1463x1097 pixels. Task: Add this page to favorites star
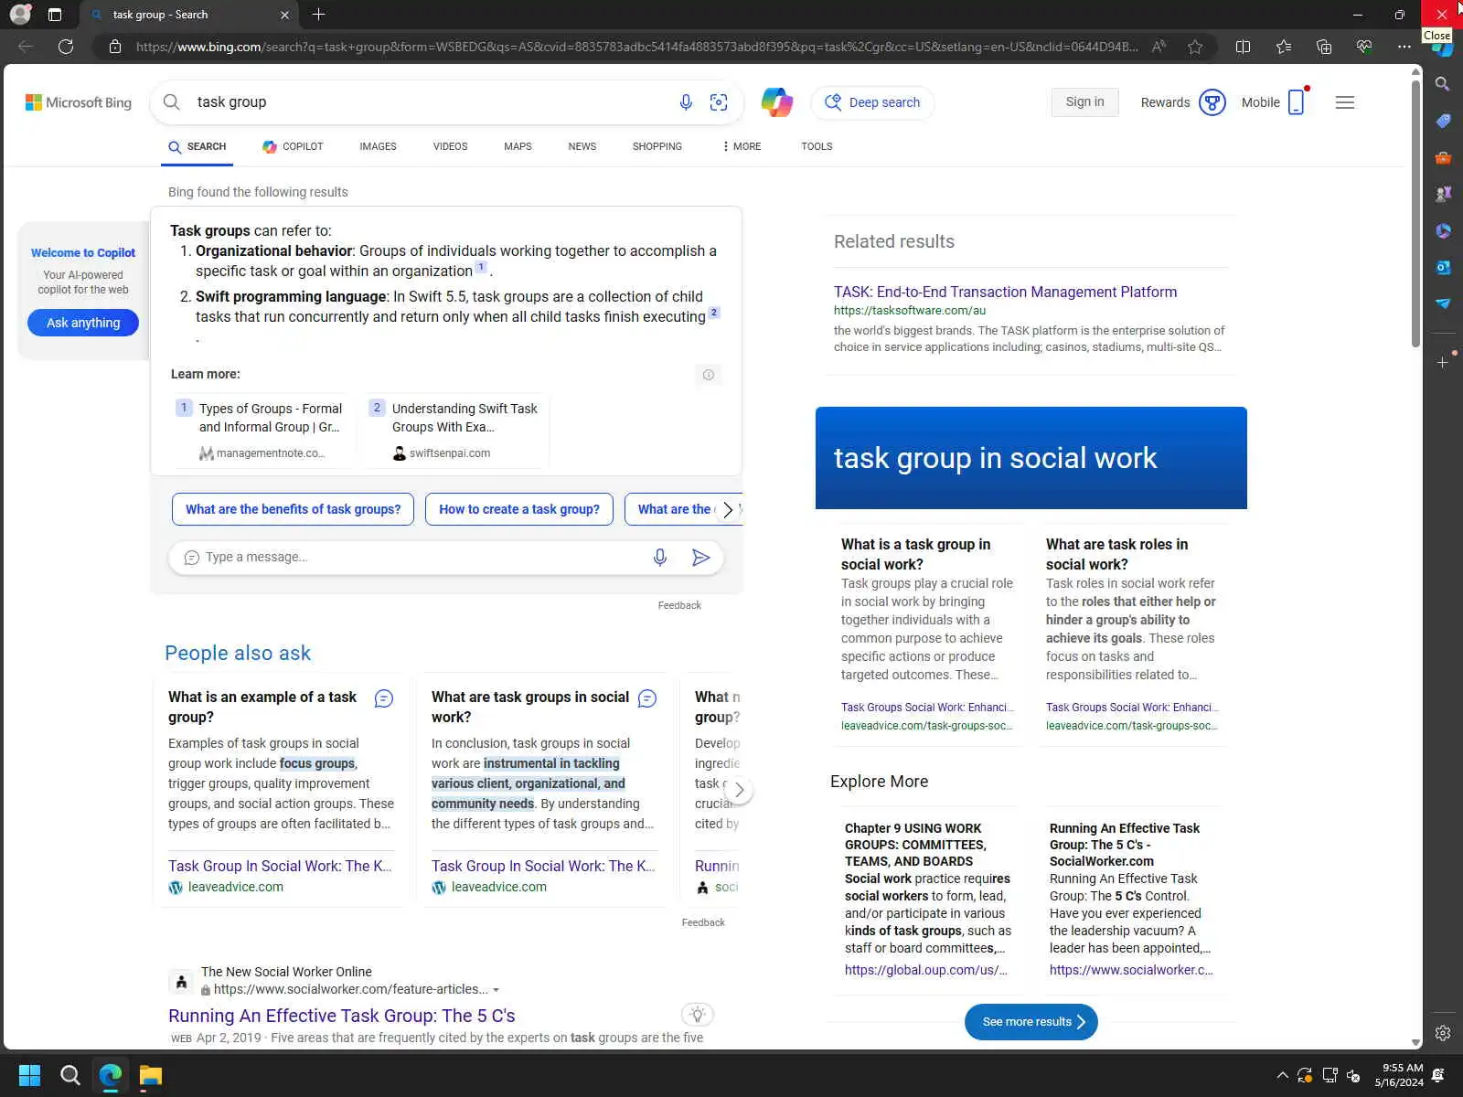(1195, 47)
